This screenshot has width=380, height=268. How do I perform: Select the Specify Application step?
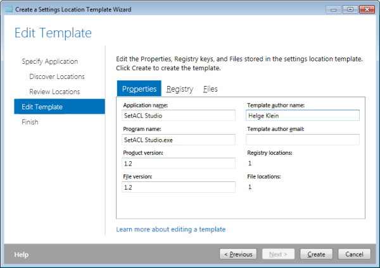(49, 61)
